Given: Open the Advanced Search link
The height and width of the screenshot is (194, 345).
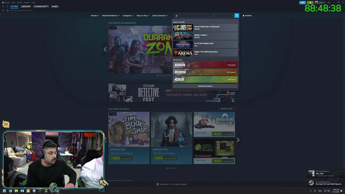Looking at the screenshot, I should click(205, 86).
